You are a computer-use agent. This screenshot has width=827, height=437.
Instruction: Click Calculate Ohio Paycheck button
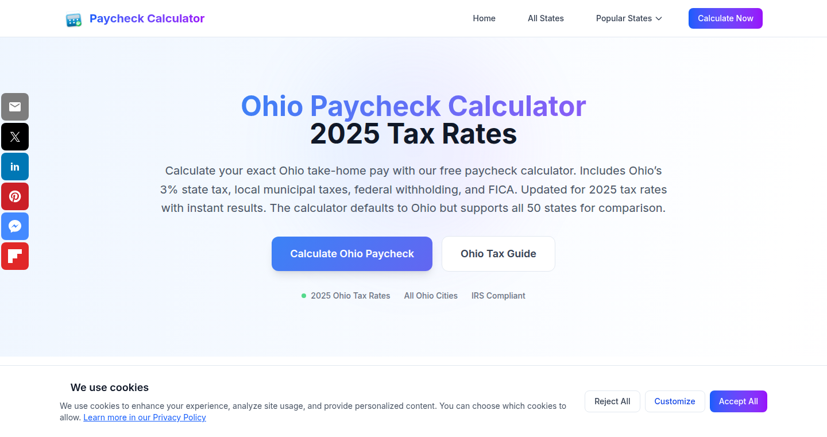(352, 254)
